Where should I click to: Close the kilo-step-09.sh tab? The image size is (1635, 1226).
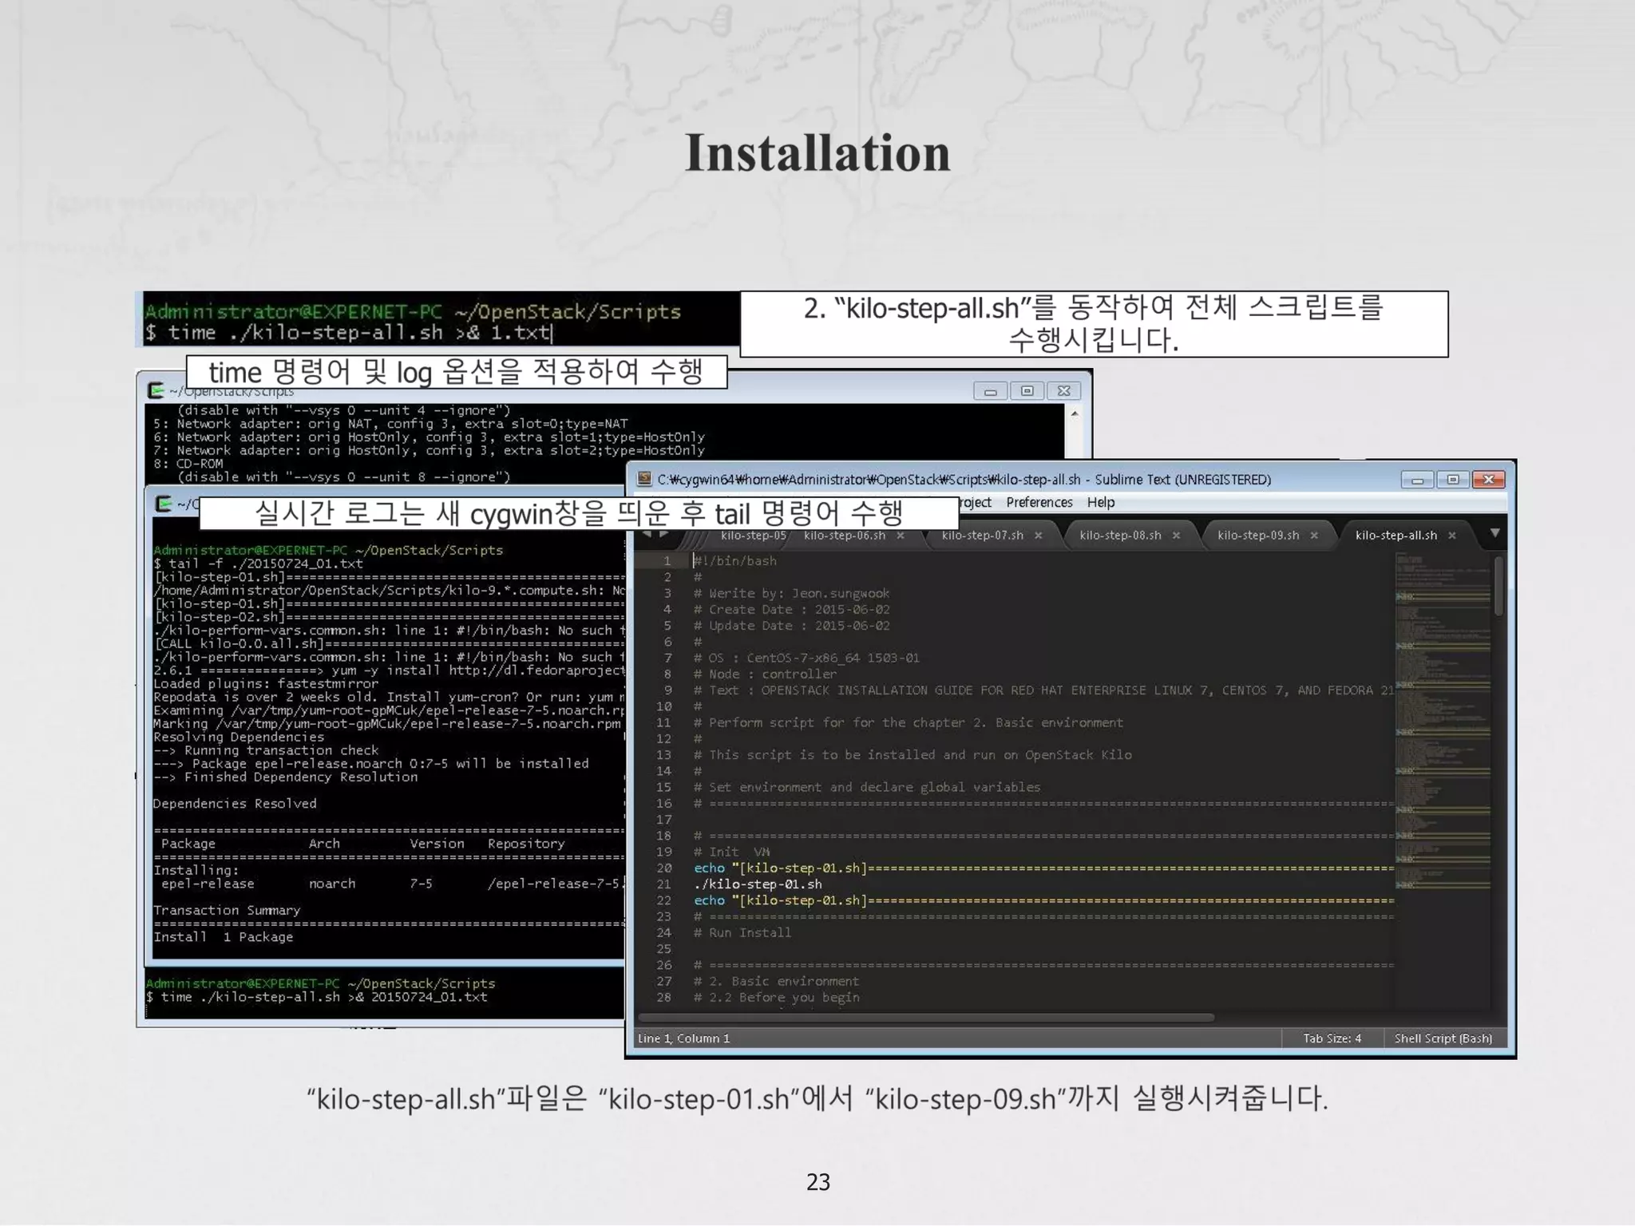coord(1314,536)
